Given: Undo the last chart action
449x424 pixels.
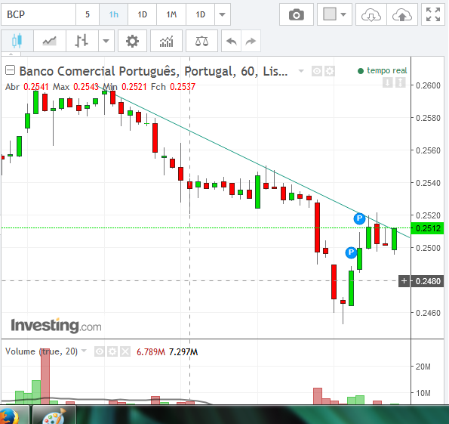Looking at the screenshot, I should (232, 41).
